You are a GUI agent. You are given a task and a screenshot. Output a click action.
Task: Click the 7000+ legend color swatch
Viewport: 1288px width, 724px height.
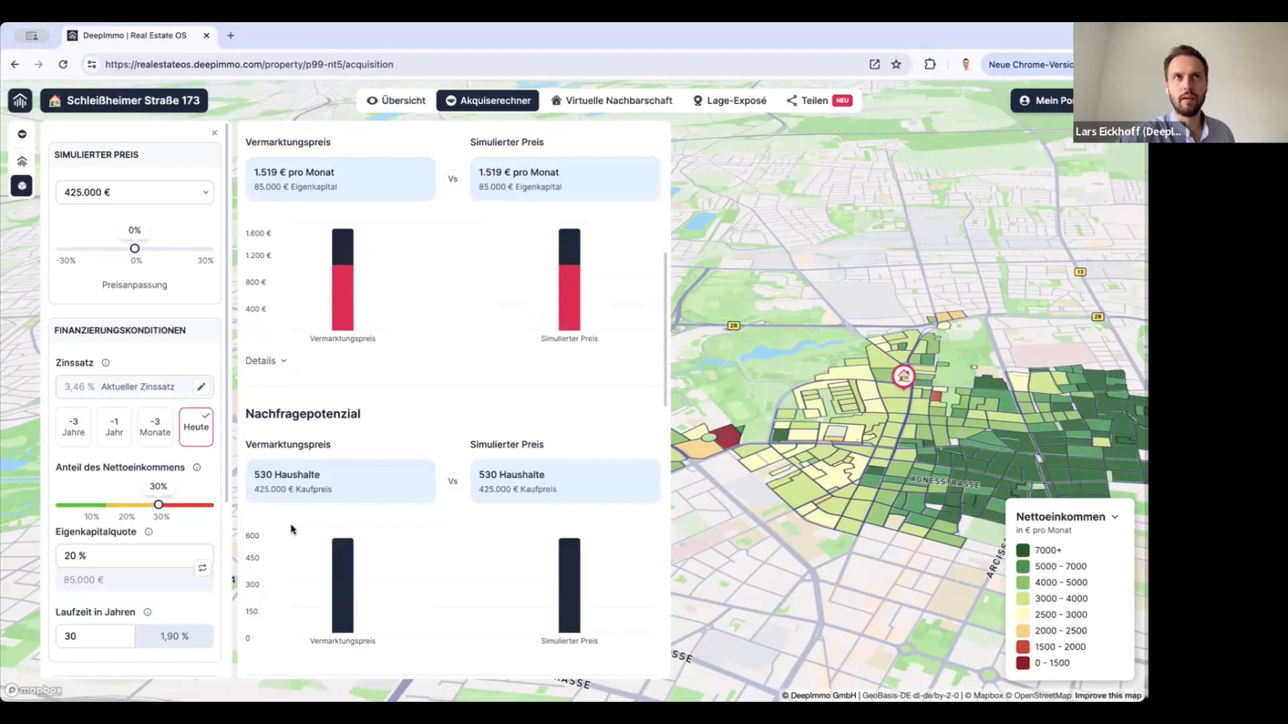(1022, 550)
